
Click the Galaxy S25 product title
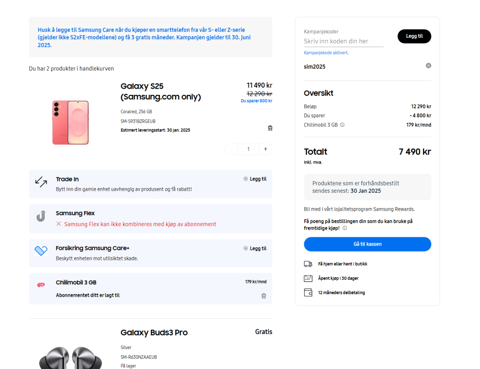point(160,91)
